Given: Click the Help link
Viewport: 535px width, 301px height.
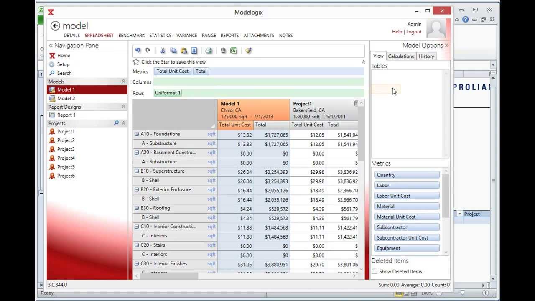Looking at the screenshot, I should 397,32.
